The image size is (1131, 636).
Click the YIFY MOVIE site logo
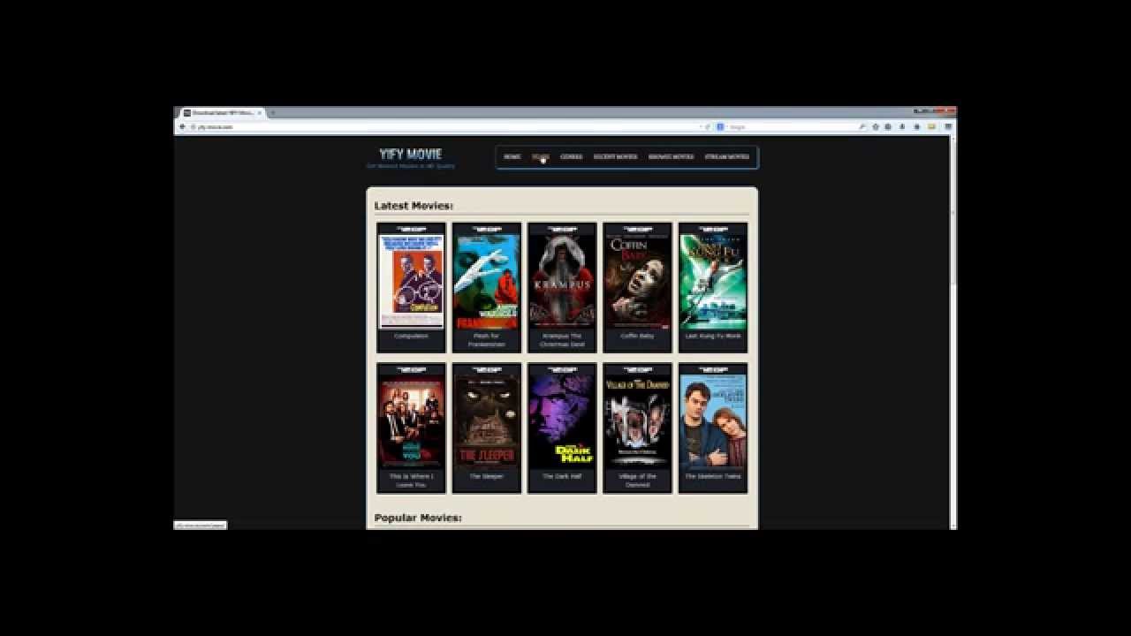(411, 155)
